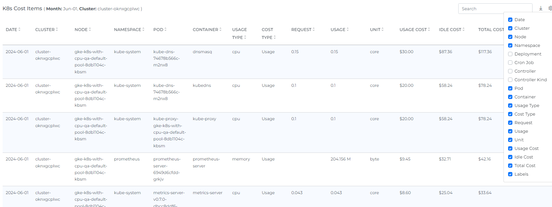Click the Node column sort icon
The width and height of the screenshot is (552, 207).
click(90, 29)
